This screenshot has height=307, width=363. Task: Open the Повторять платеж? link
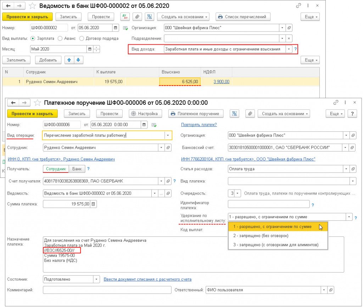point(199,125)
